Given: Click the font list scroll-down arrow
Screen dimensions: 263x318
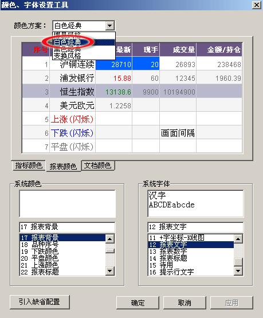Looking at the screenshot, I should point(238,271).
